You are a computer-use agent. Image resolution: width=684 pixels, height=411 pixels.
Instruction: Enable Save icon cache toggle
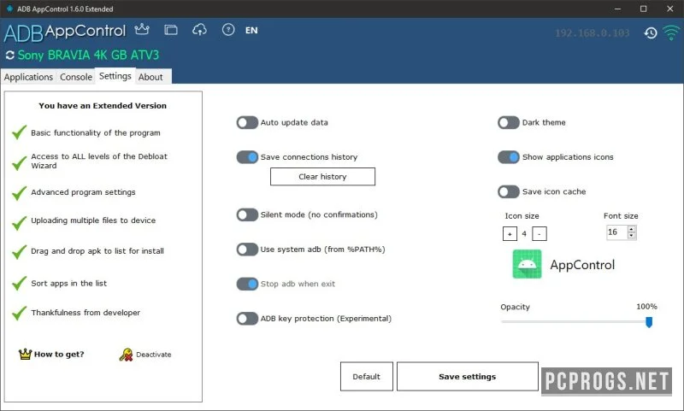[x=508, y=191]
